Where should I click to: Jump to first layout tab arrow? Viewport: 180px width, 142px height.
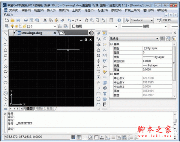pos(10,109)
